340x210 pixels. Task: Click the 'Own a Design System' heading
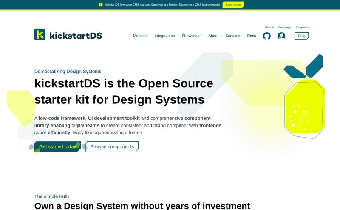point(142,206)
